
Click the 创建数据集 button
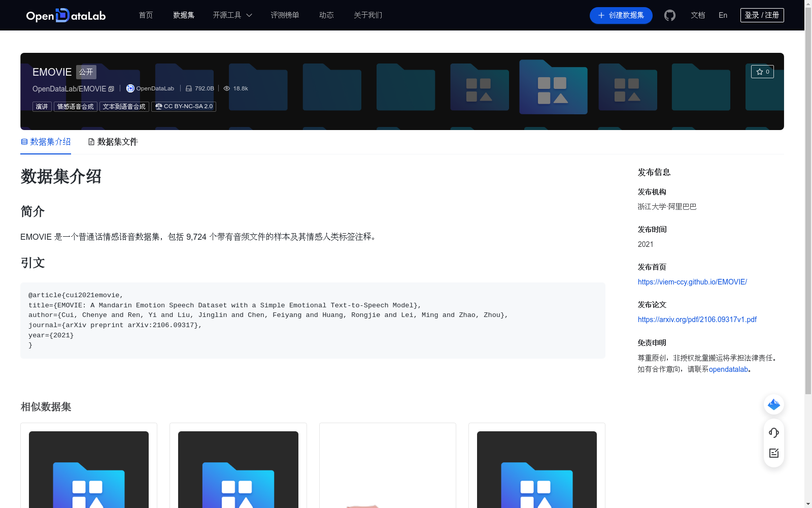pos(621,15)
